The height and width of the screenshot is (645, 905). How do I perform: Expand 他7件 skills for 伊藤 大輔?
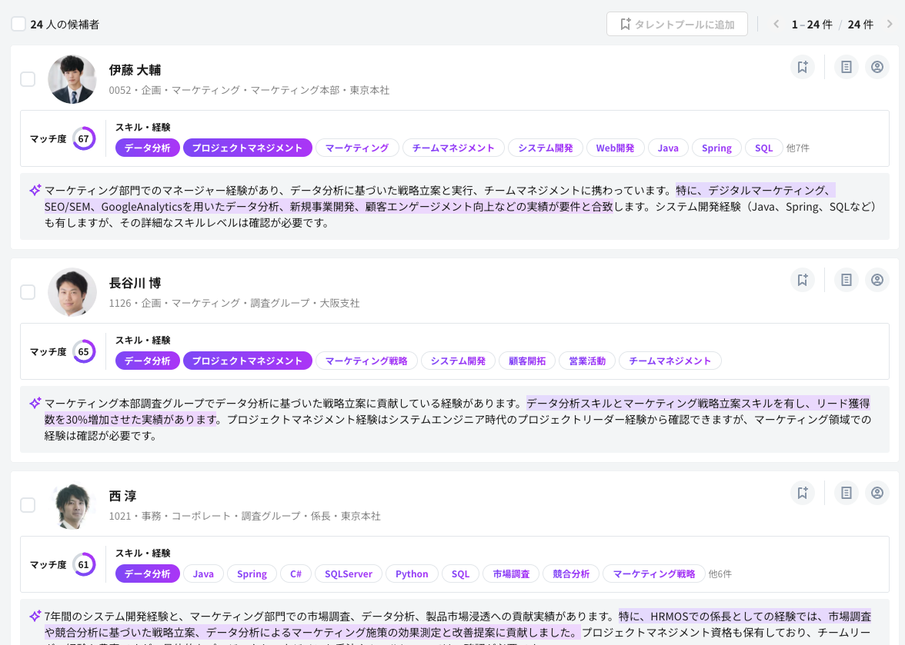point(797,148)
